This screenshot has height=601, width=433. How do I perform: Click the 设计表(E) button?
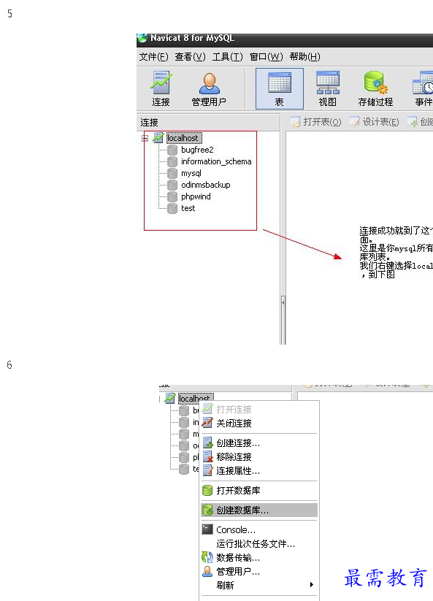pyautogui.click(x=375, y=122)
